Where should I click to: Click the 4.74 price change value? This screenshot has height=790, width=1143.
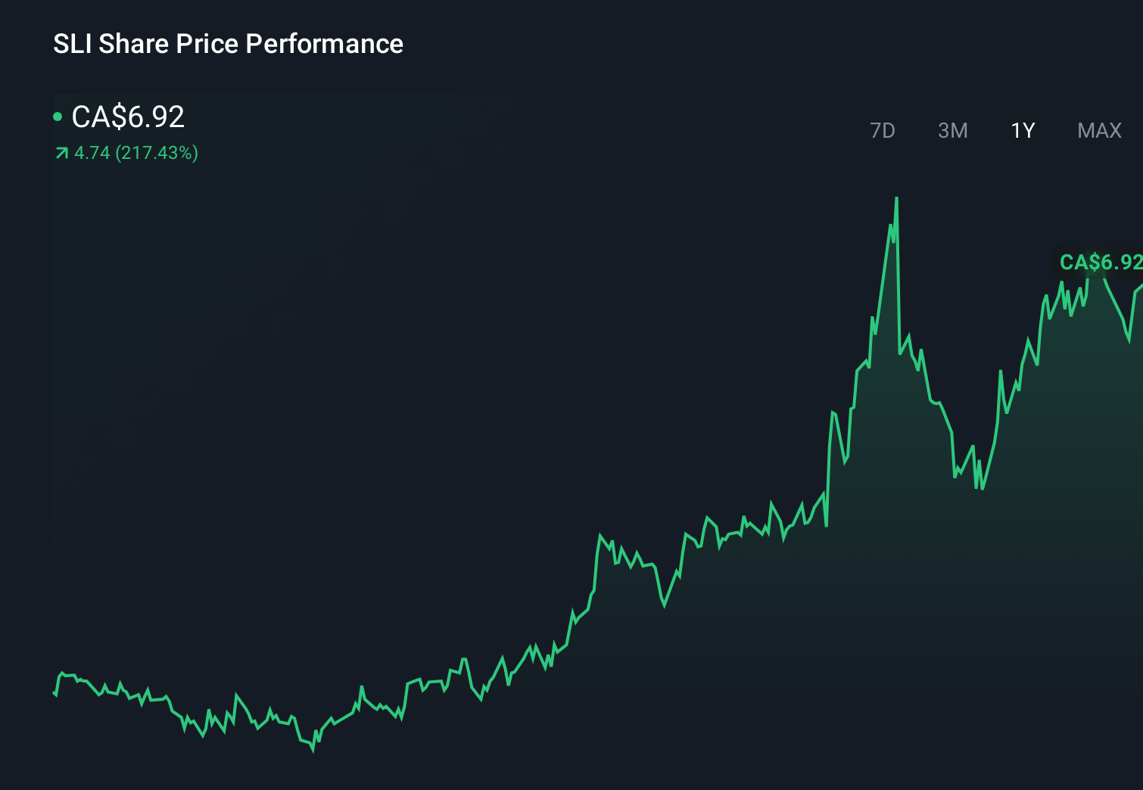tap(91, 153)
